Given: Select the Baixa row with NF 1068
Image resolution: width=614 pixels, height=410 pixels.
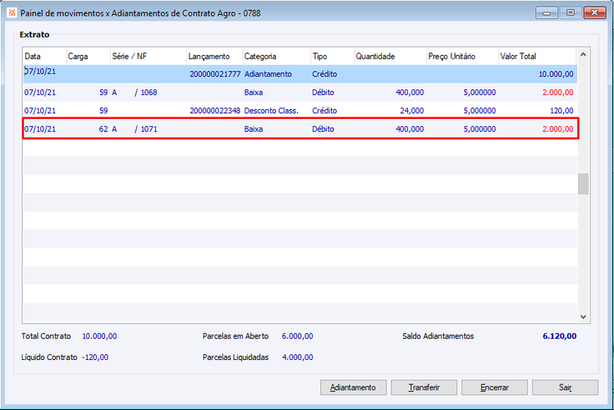Looking at the screenshot, I should tap(300, 93).
